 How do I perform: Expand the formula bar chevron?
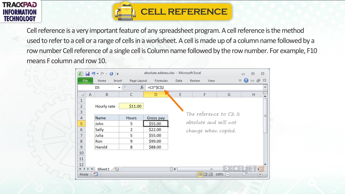coord(265,87)
